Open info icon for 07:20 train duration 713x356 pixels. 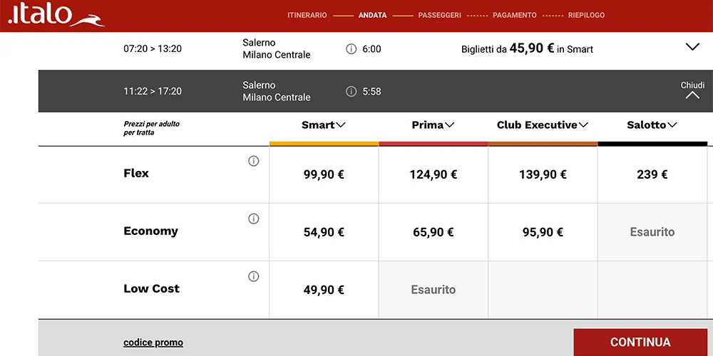pyautogui.click(x=351, y=49)
